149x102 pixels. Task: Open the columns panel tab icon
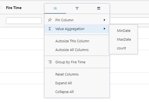(x=99, y=8)
